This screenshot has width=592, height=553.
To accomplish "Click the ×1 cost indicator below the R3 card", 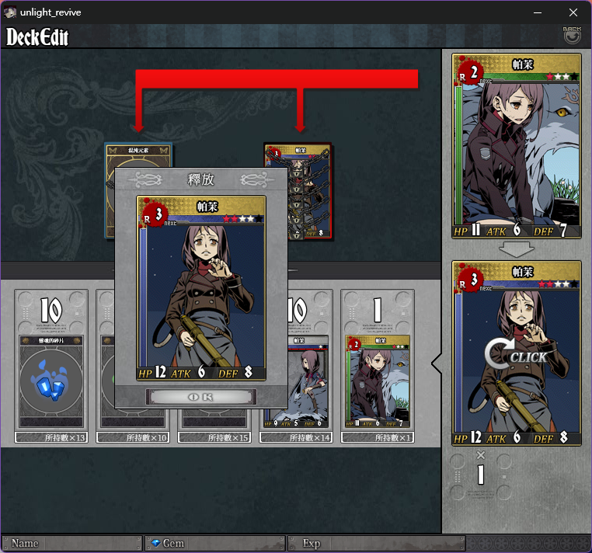I will (480, 468).
